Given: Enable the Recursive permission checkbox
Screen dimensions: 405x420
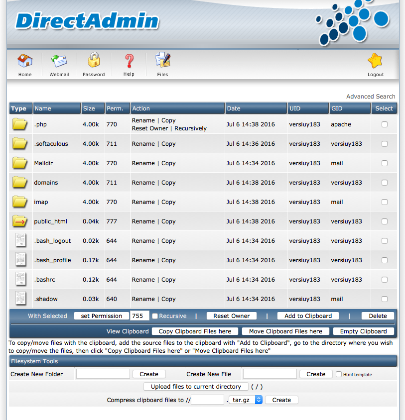Looking at the screenshot, I should click(155, 316).
